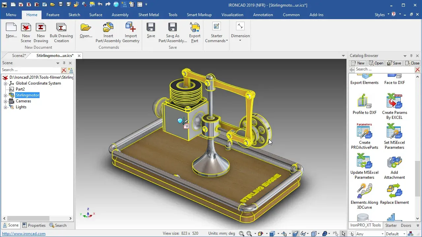This screenshot has height=237, width=422.
Task: Click the New Drawing icon
Action: coord(41,28)
